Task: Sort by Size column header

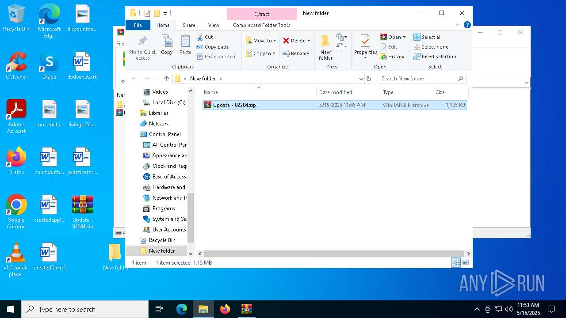Action: 450,92
